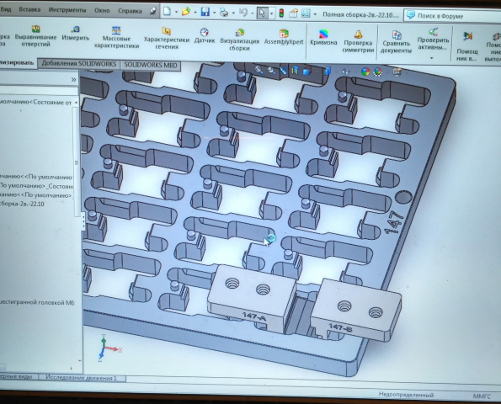
Task: Open the Вид menu
Action: tap(6, 9)
